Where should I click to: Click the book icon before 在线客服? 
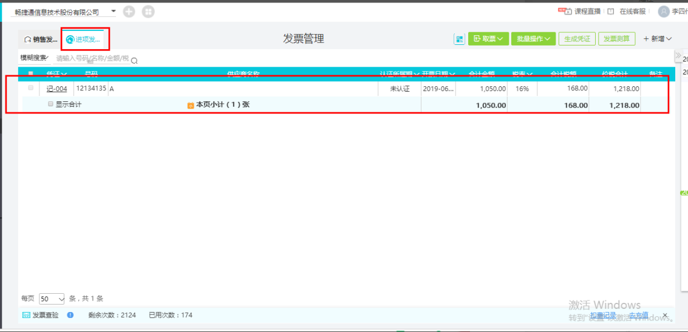click(611, 12)
